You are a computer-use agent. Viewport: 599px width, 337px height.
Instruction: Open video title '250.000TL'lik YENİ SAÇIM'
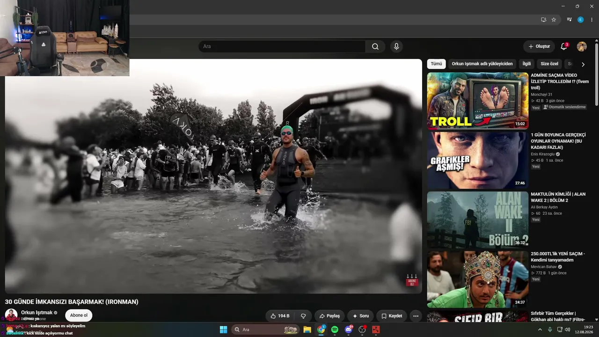coord(558,256)
